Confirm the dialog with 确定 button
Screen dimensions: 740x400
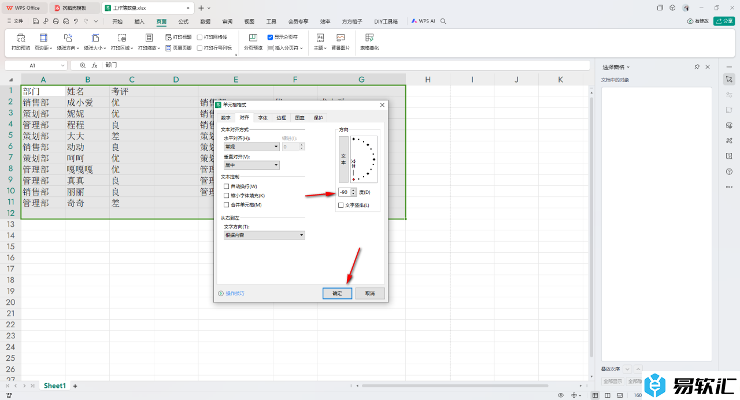337,293
